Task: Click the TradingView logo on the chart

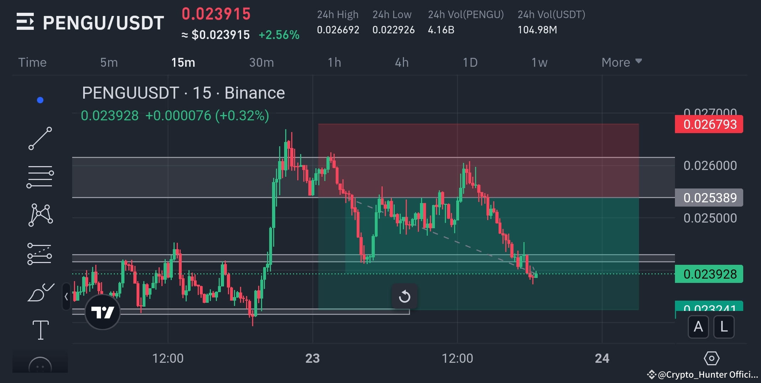Action: (x=102, y=313)
